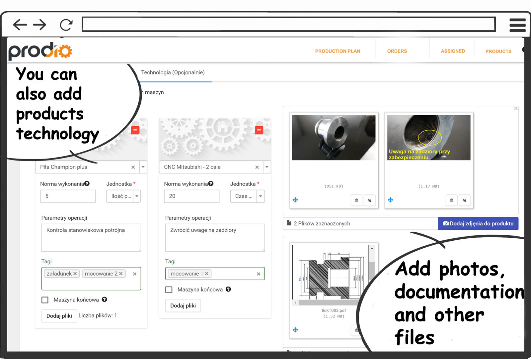The width and height of the screenshot is (531, 359).
Task: Show help for Norma wykonania on Piła card
Action: click(87, 183)
